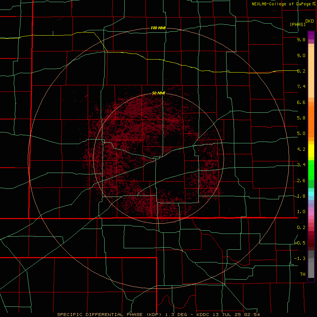Click the 3.4 value on the color scale
The height and width of the screenshot is (317, 317).
pyautogui.click(x=301, y=165)
